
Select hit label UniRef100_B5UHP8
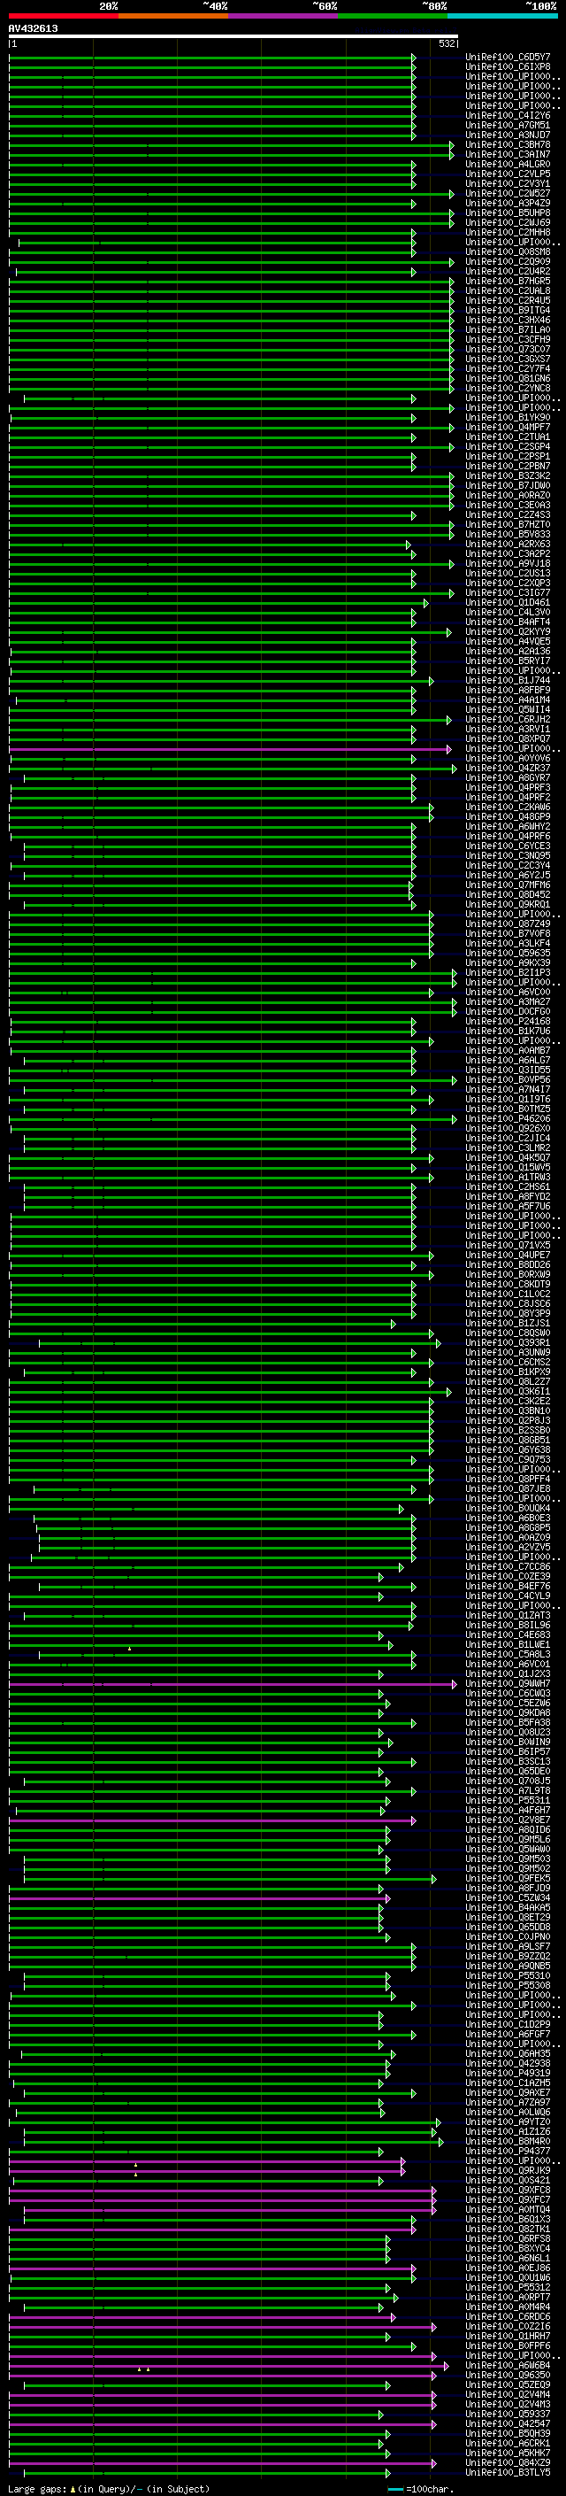508,213
